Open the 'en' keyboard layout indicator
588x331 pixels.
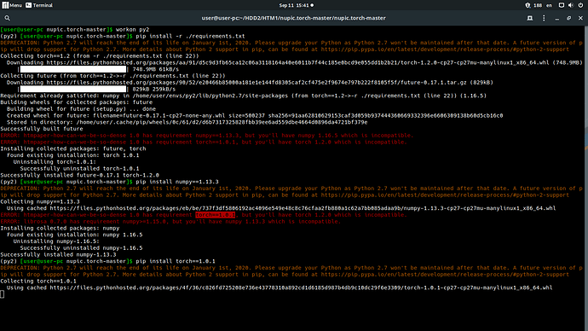pos(549,5)
